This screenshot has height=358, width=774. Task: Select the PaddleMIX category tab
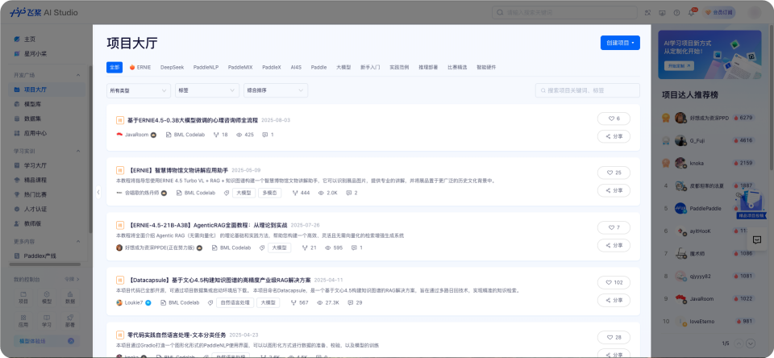pyautogui.click(x=240, y=67)
